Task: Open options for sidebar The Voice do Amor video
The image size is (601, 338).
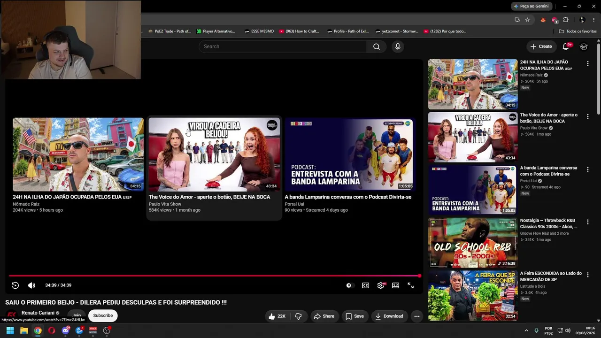Action: (x=587, y=117)
